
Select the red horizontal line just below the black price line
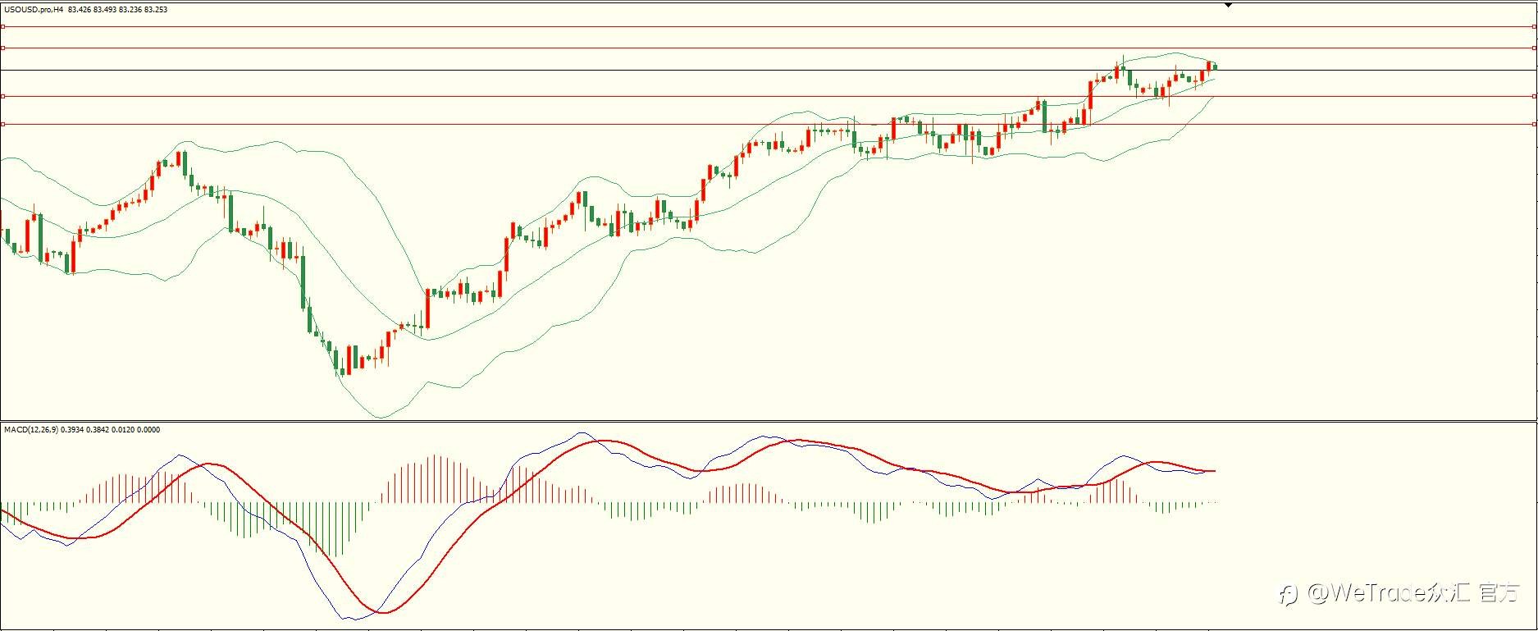coord(769,97)
